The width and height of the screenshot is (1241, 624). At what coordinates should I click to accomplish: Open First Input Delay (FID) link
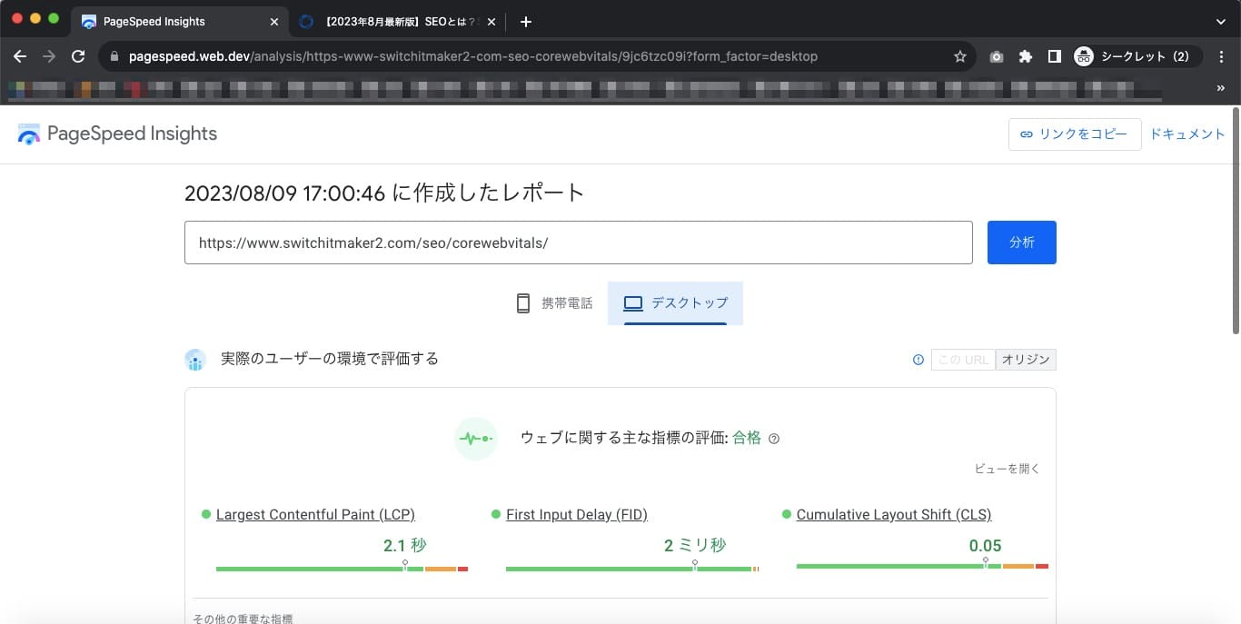click(x=577, y=514)
